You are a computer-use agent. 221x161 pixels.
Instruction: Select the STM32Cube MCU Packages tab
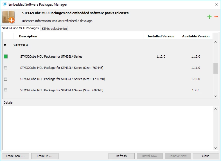pyautogui.click(x=20, y=28)
